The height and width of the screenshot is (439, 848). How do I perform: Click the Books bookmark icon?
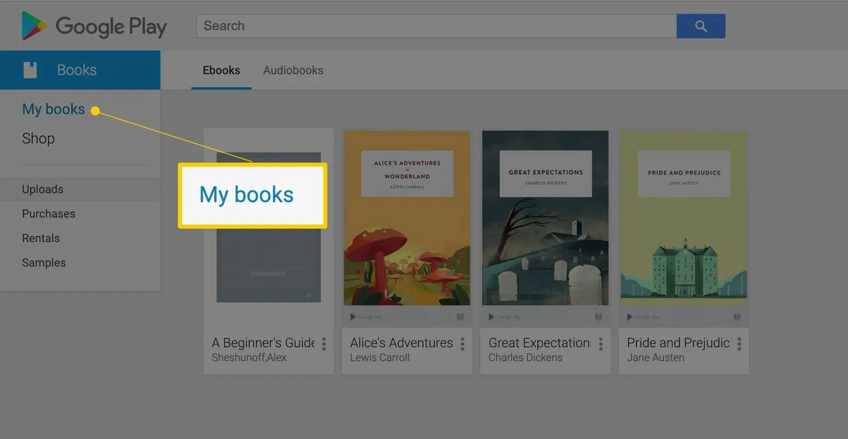[x=30, y=70]
